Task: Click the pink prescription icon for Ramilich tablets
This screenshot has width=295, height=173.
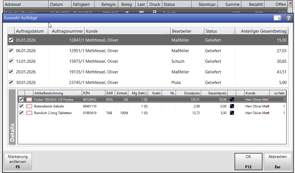Action: coord(29,113)
